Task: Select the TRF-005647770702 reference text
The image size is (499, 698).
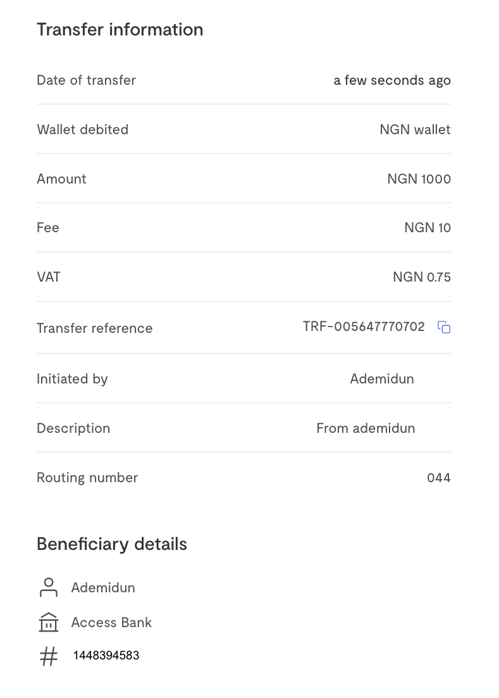Action: pos(364,327)
